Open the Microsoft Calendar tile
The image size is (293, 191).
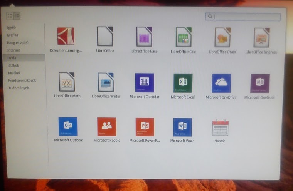[x=145, y=83]
